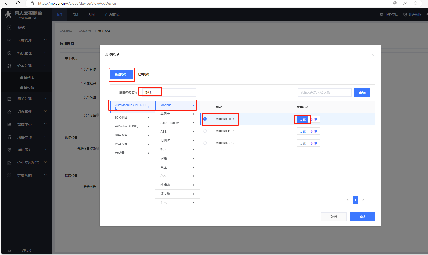Expand the IO控制器 category
Image resolution: width=428 pixels, height=255 pixels.
[132, 118]
